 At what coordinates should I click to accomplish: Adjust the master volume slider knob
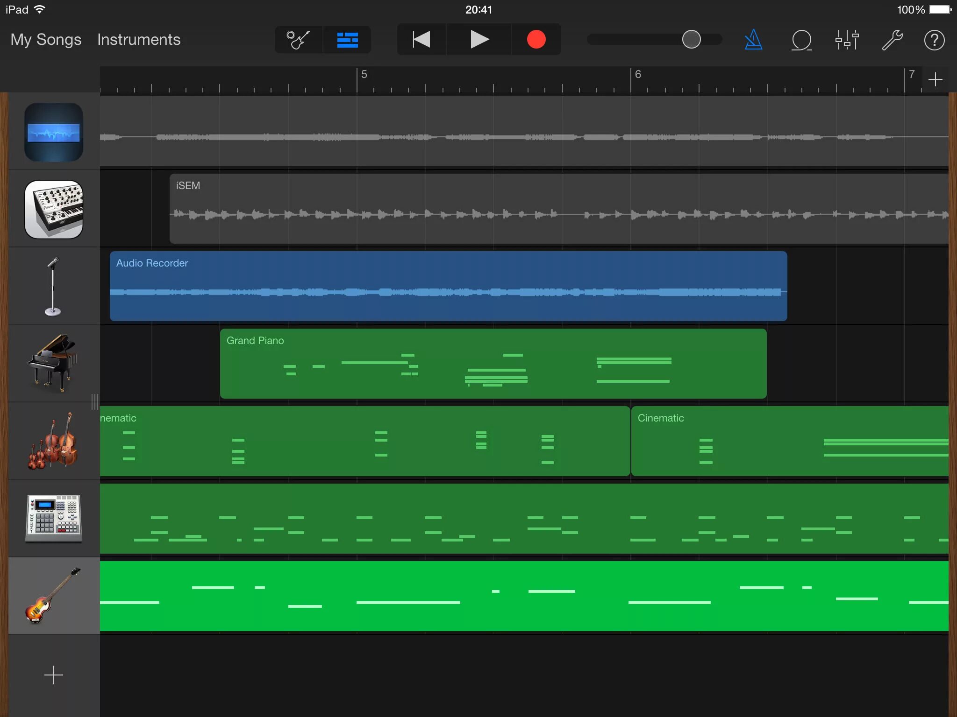[691, 40]
